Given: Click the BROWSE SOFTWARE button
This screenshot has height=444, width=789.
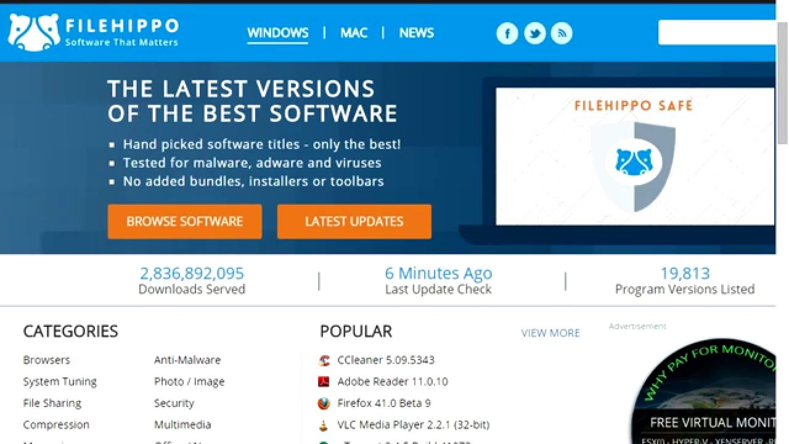Looking at the screenshot, I should [x=185, y=221].
